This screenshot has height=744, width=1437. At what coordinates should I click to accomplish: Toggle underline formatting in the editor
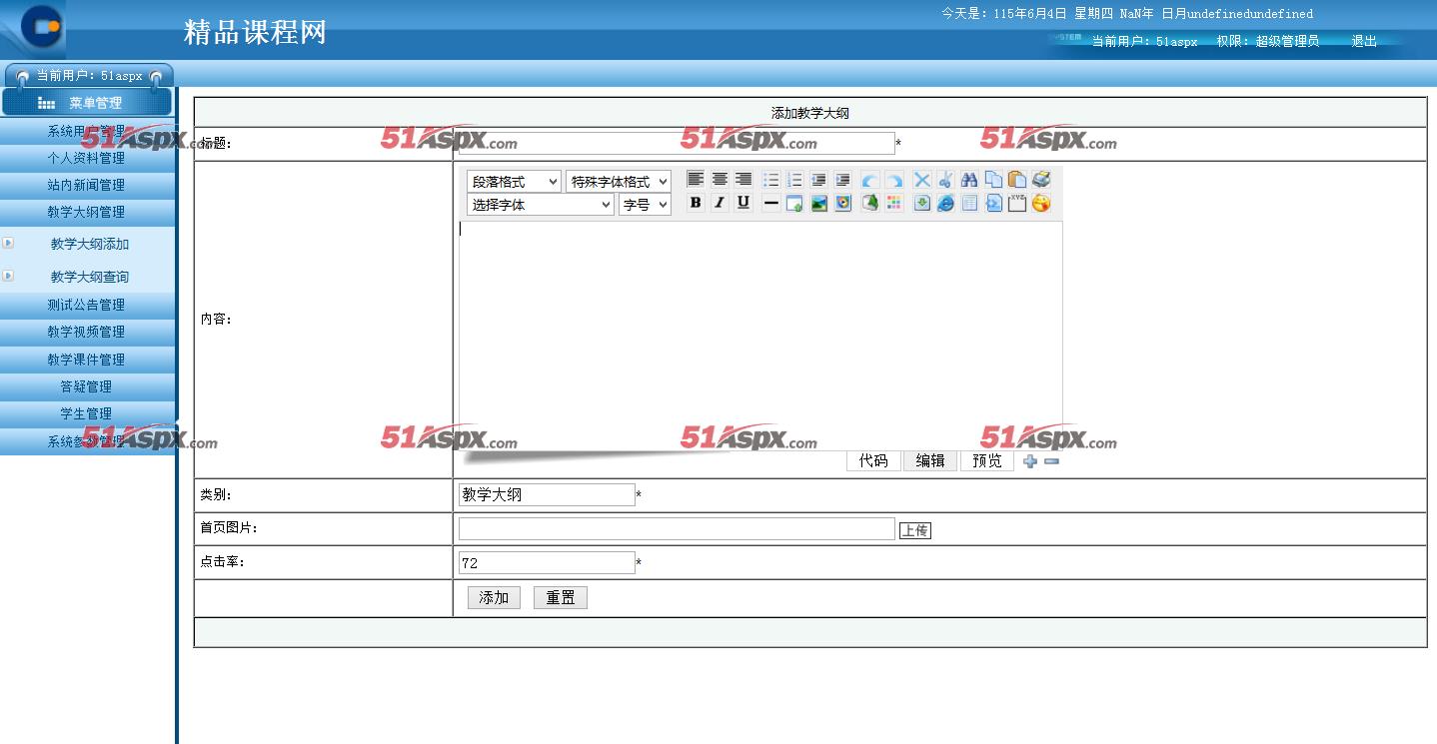(743, 203)
